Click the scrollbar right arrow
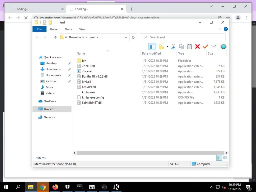The image size is (256, 192). pos(226,153)
